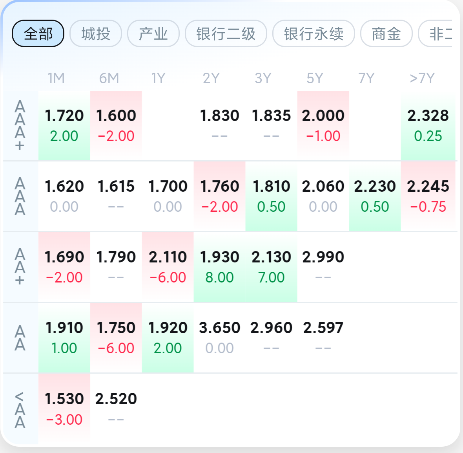The height and width of the screenshot is (453, 463).
Task: Click the 5Y column header
Action: pos(315,78)
